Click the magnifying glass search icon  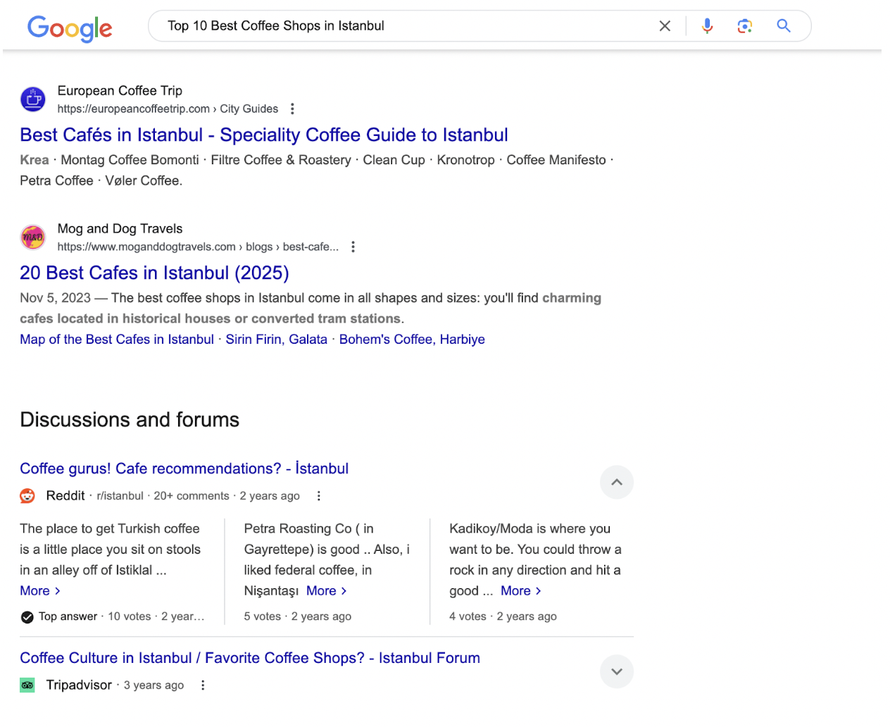click(784, 25)
